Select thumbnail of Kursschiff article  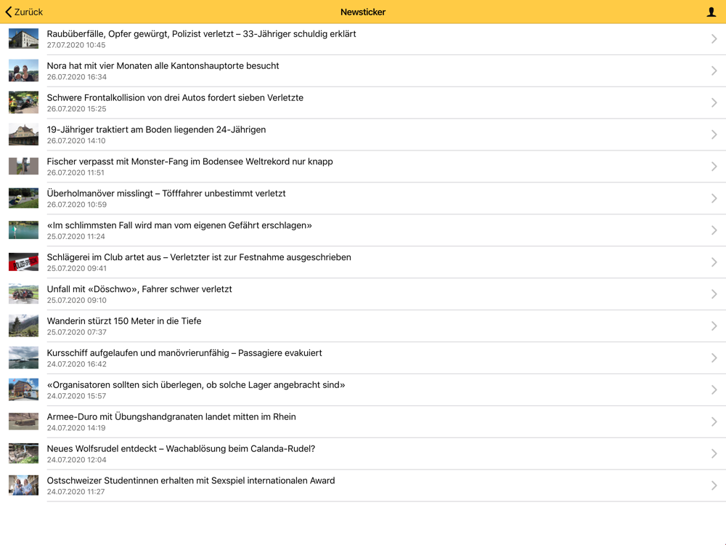[x=24, y=358]
